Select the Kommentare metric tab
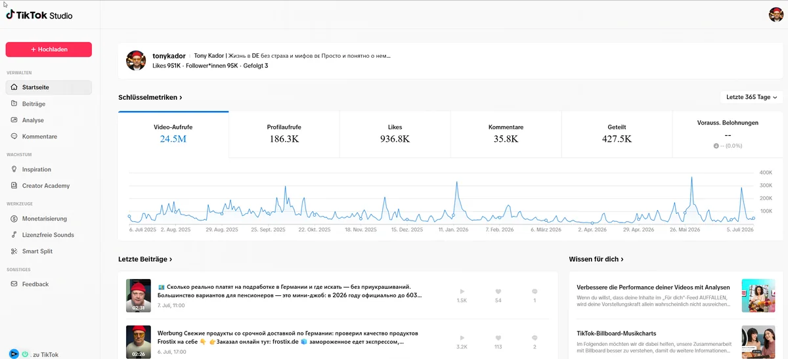The image size is (788, 359). click(506, 134)
